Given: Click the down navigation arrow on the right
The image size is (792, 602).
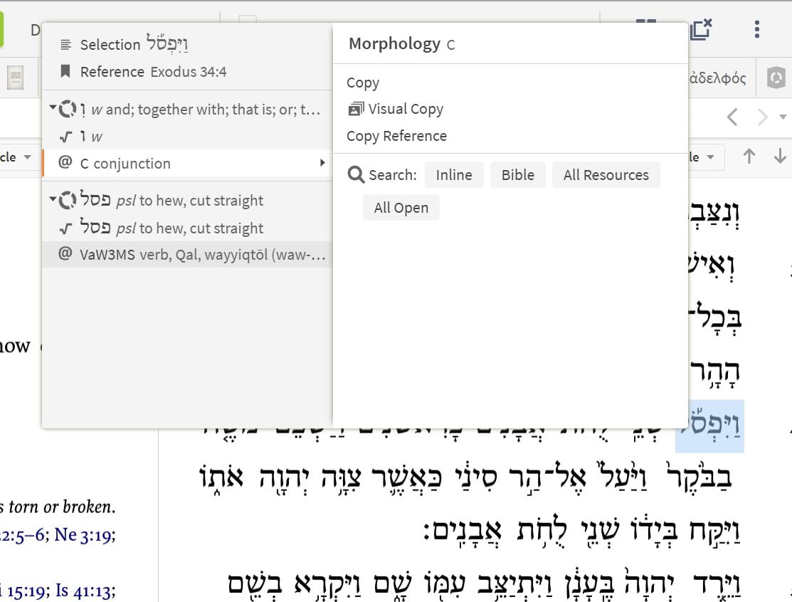Looking at the screenshot, I should click(780, 157).
